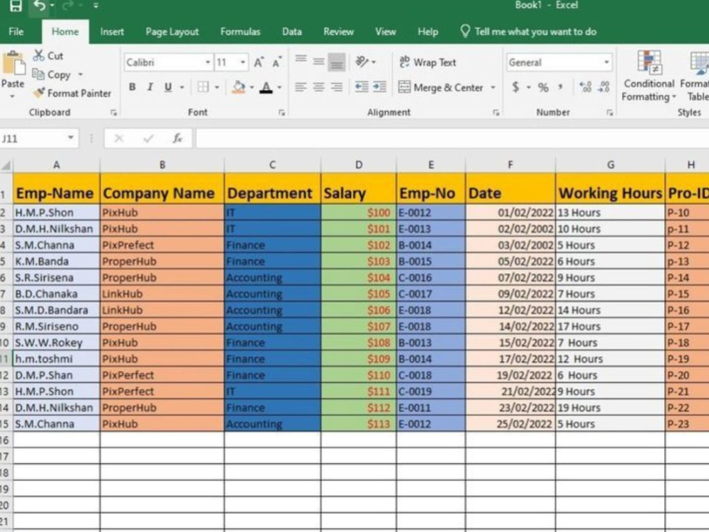Decrease font size with the small A icon
This screenshot has width=709, height=532.
[x=277, y=62]
